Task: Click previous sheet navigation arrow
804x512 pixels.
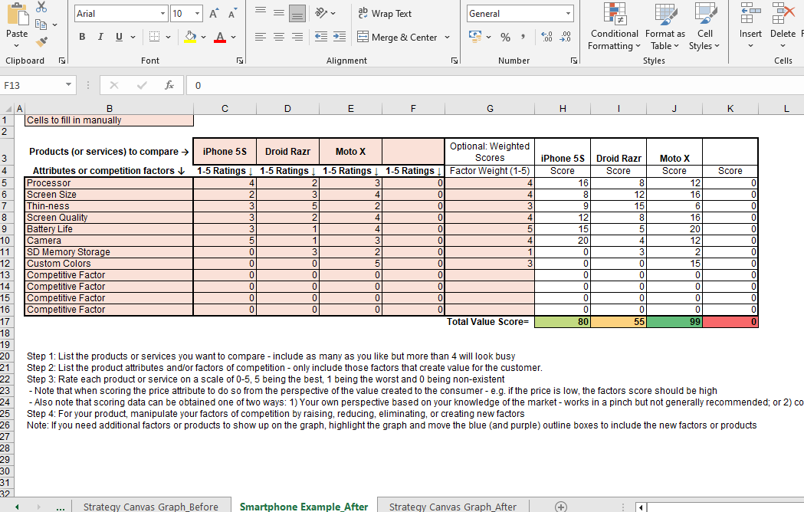Action: click(x=17, y=507)
